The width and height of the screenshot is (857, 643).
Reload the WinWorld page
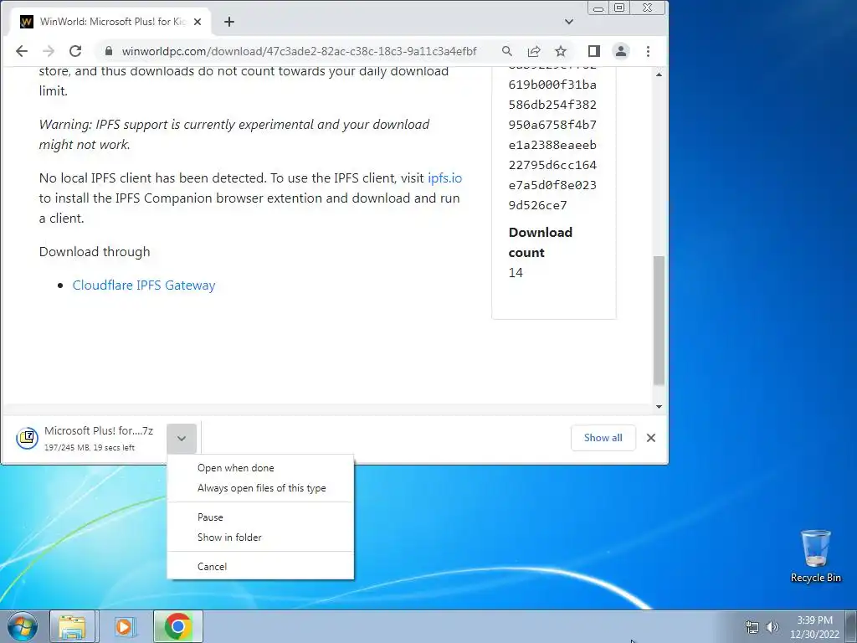coord(75,51)
